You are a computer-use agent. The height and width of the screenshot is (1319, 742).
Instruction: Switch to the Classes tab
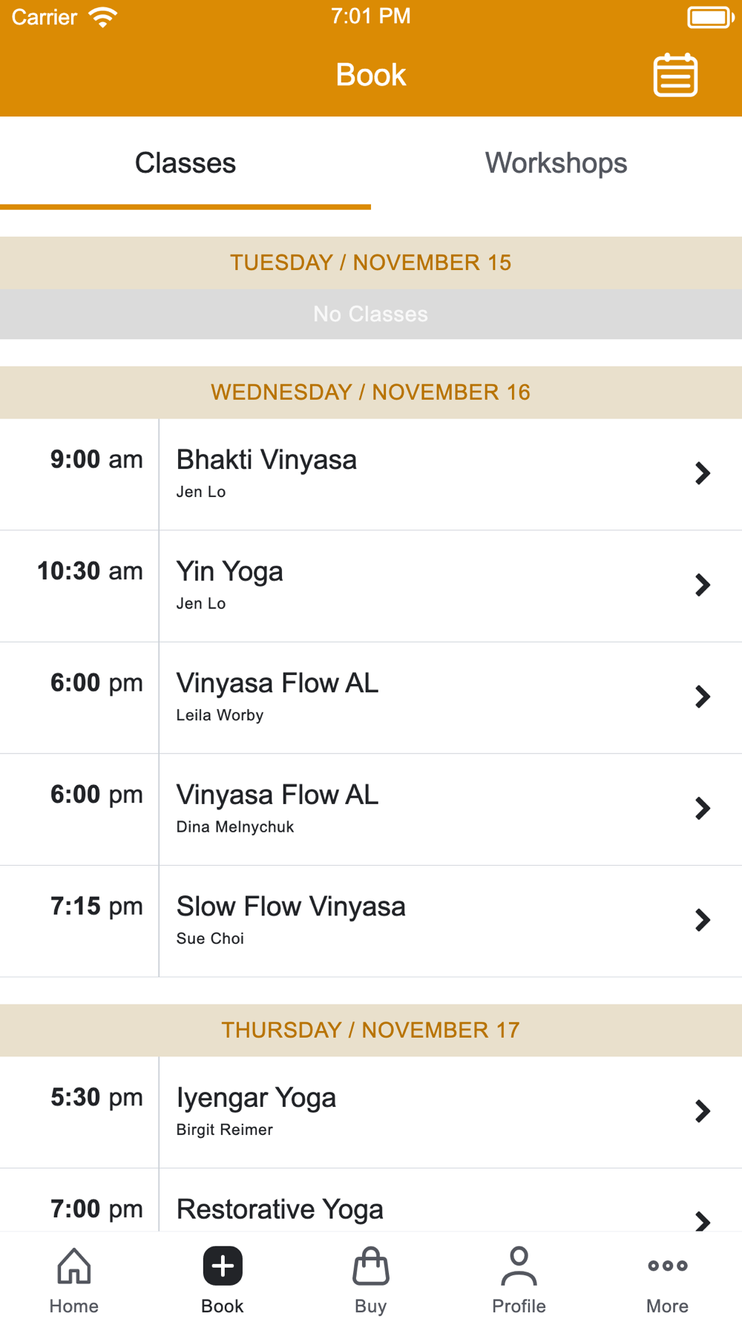coord(185,163)
